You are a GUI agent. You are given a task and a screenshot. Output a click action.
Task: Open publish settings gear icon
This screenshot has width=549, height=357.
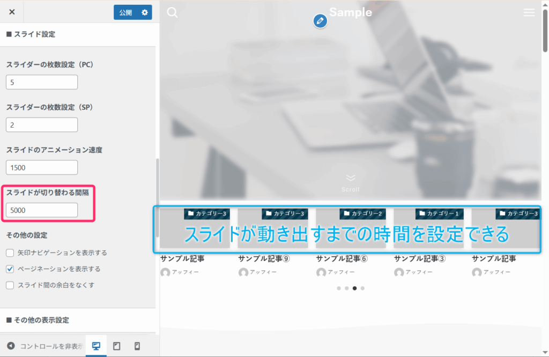[145, 13]
